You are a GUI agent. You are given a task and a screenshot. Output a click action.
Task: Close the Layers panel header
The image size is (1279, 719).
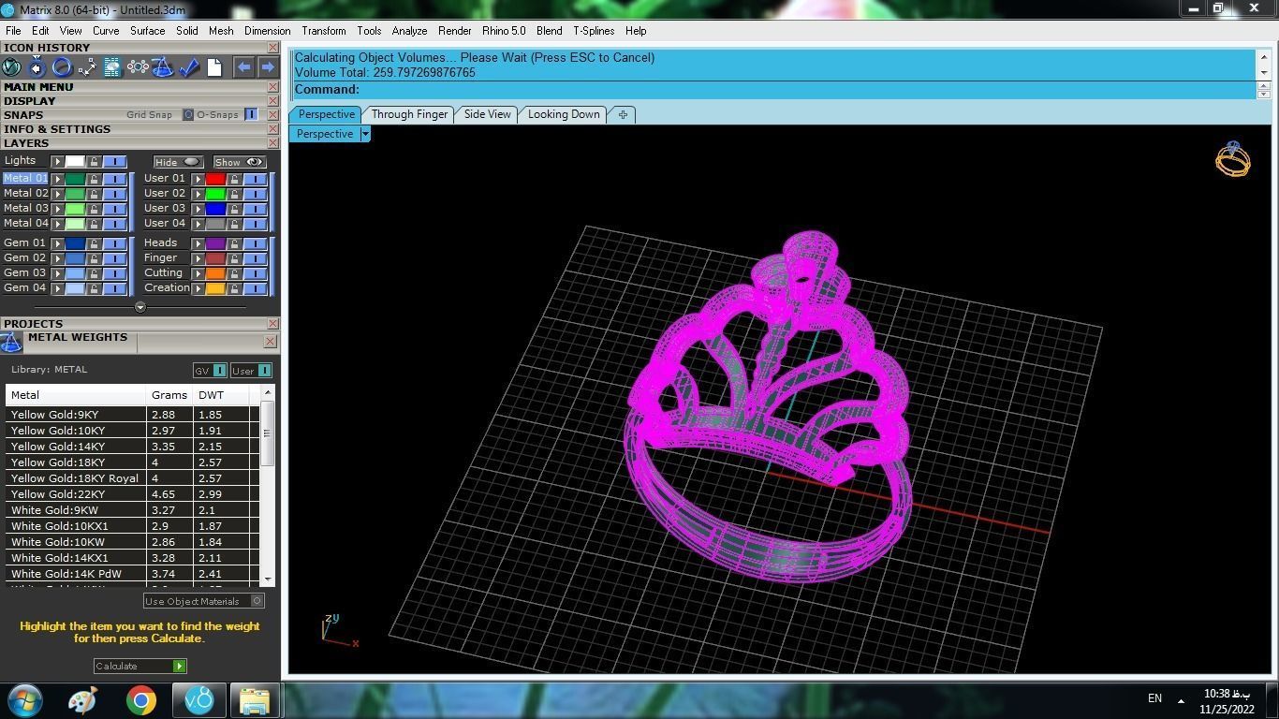tap(272, 143)
